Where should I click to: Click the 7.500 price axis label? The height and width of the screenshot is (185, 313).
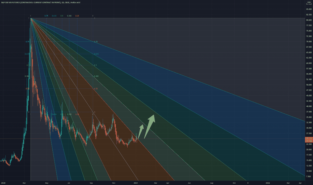pos(308,177)
